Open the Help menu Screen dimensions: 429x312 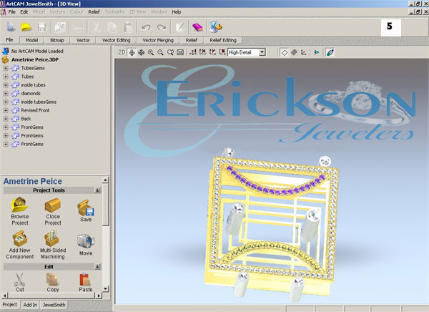177,12
